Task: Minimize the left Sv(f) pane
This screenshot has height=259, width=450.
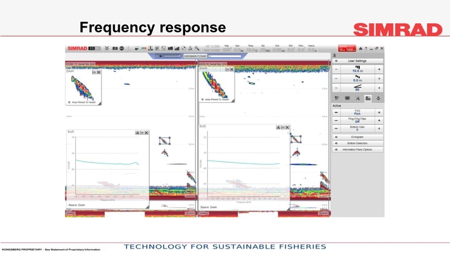Action: [142, 133]
